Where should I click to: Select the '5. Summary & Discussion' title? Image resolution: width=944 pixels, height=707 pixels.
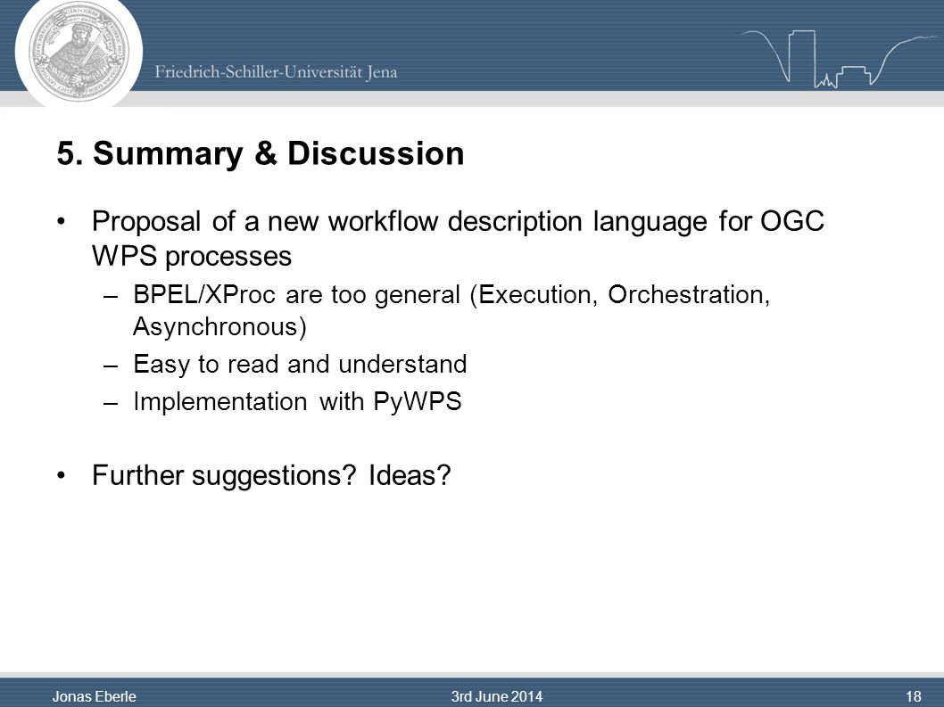pos(261,153)
